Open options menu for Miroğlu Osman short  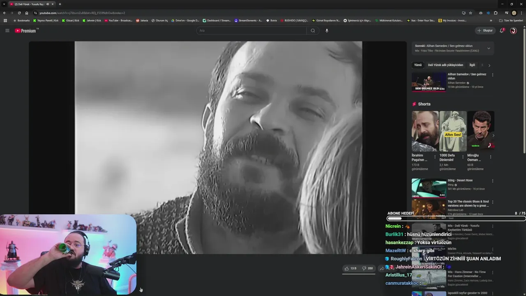(490, 157)
